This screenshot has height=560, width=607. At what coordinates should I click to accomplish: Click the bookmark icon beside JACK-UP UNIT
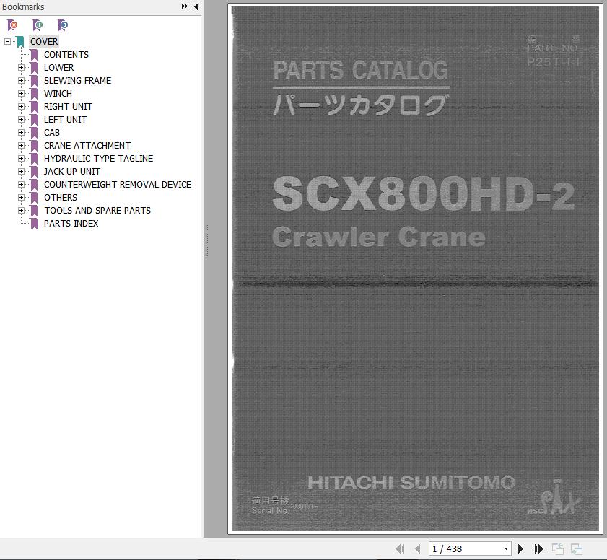(x=34, y=172)
